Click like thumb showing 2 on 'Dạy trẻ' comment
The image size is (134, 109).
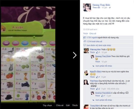pos(97,89)
